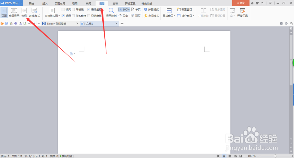
Task: Switch to 页面 page view
Action: click(x=4, y=13)
